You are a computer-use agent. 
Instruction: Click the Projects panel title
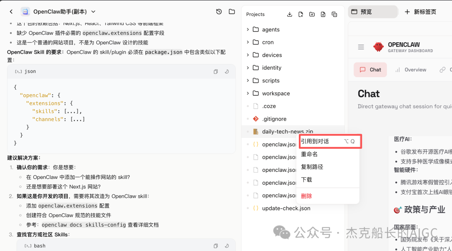[255, 14]
